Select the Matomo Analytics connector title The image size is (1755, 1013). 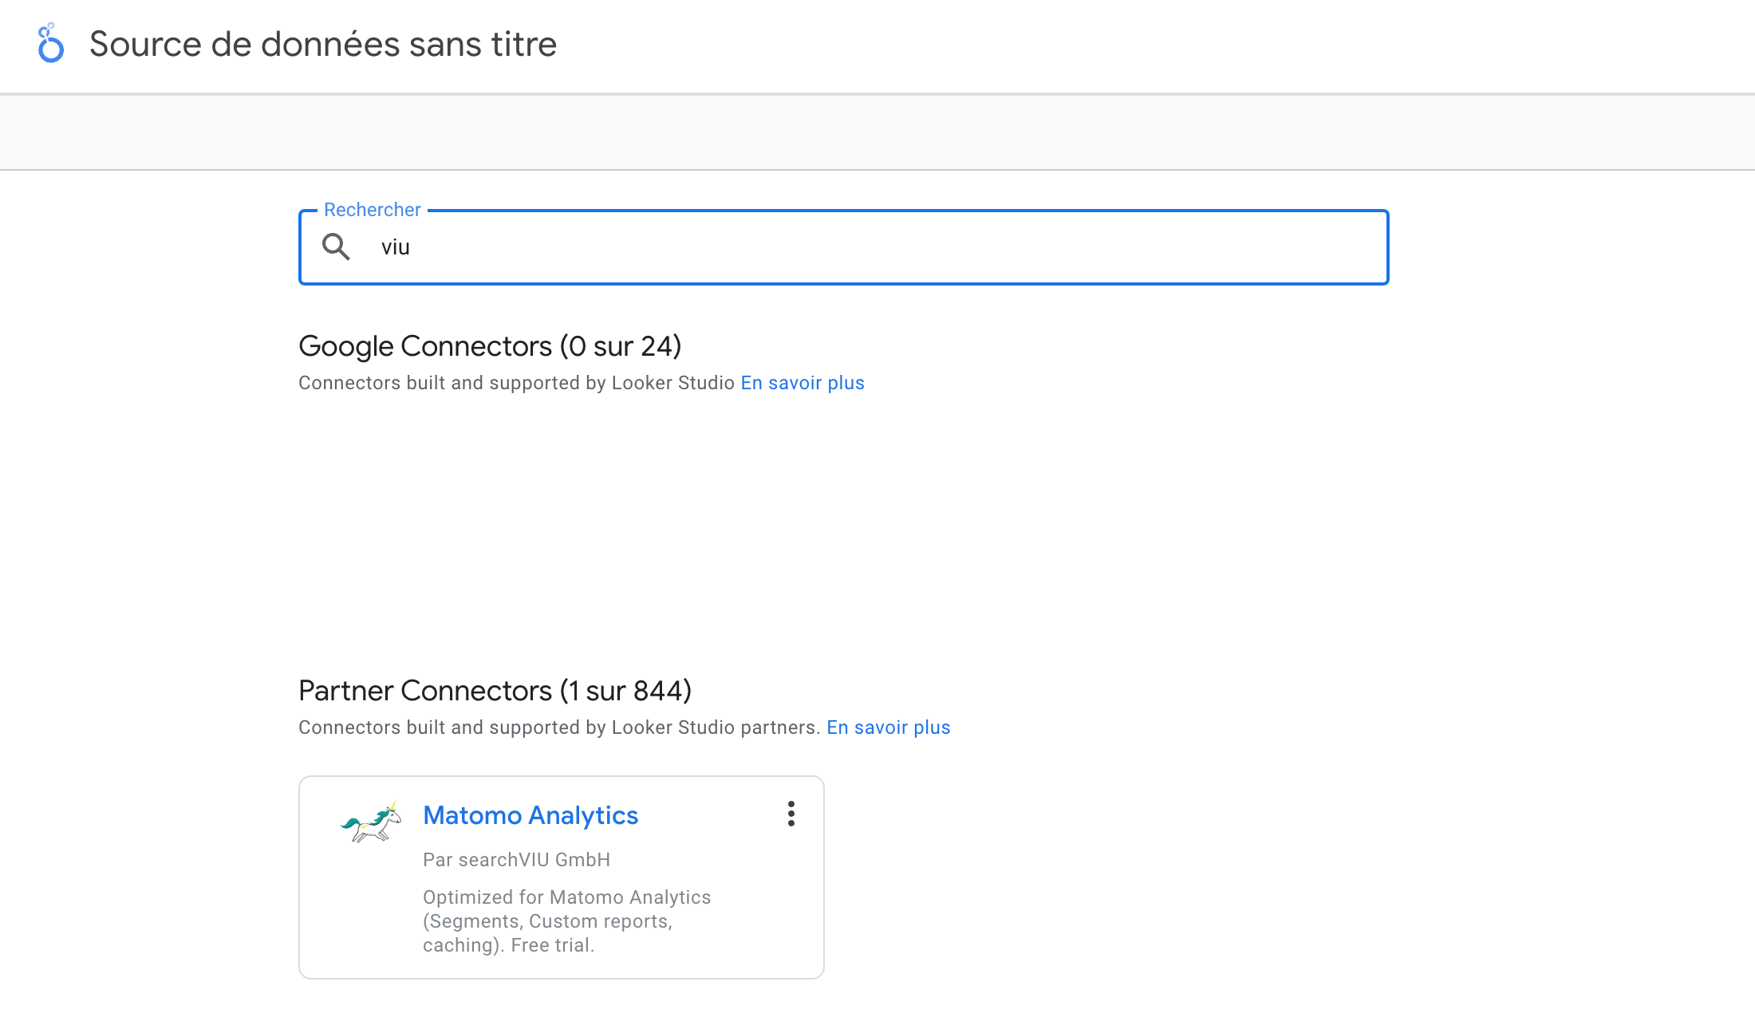[x=530, y=815]
